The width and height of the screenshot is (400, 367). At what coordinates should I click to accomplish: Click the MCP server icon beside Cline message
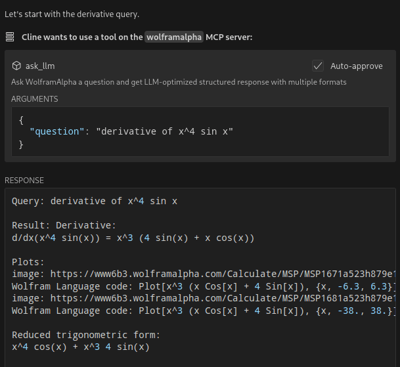coord(10,37)
